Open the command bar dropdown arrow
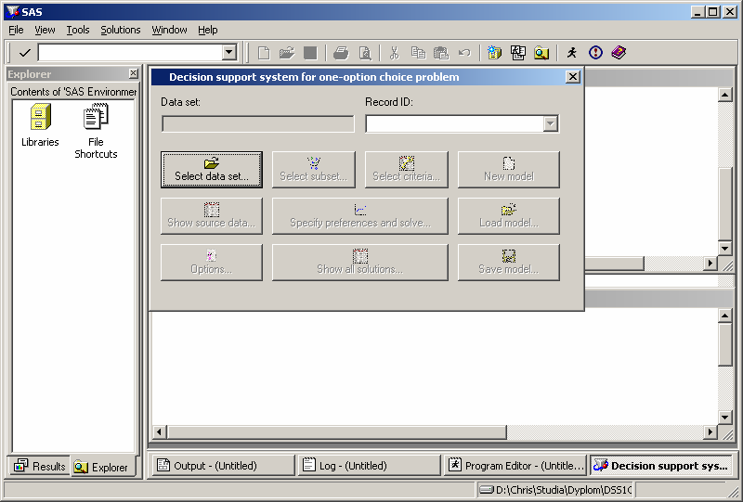 coord(229,53)
